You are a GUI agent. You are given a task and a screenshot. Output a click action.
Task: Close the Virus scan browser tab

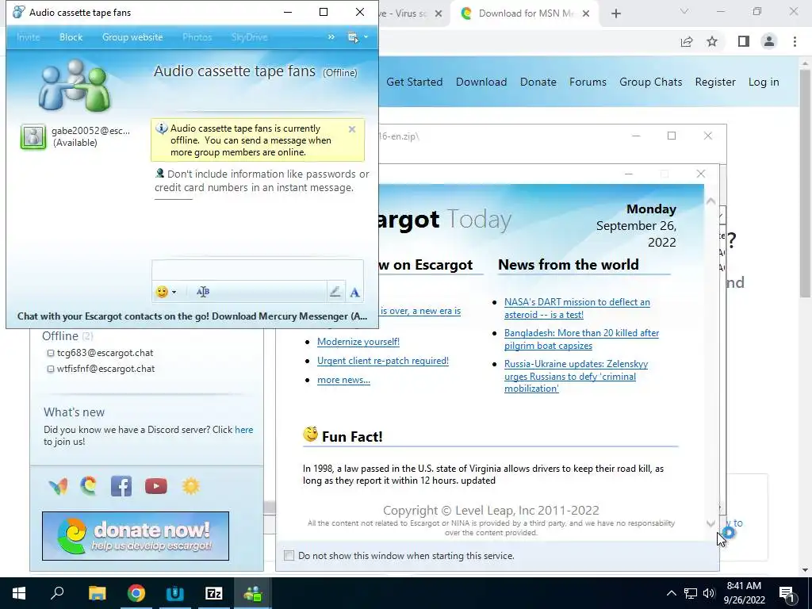(x=438, y=13)
